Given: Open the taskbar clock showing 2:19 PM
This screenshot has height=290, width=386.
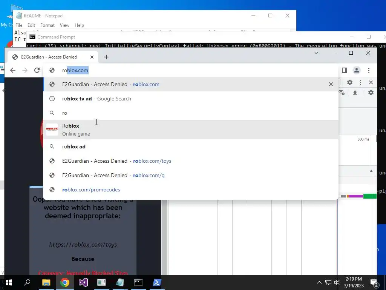Looking at the screenshot, I should (x=354, y=282).
